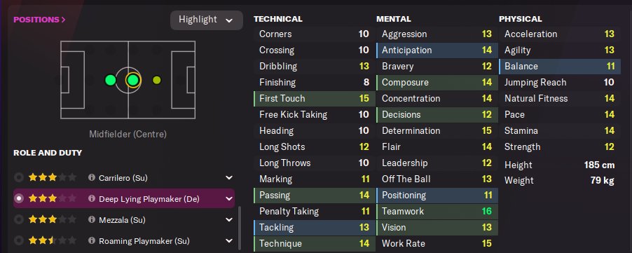Click the Teamwork attribute row
This screenshot has width=632, height=253.
tap(437, 212)
